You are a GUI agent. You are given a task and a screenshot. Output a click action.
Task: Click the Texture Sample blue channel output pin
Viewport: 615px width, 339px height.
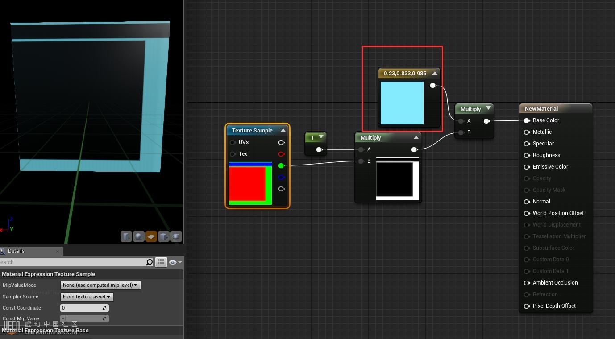tap(282, 177)
